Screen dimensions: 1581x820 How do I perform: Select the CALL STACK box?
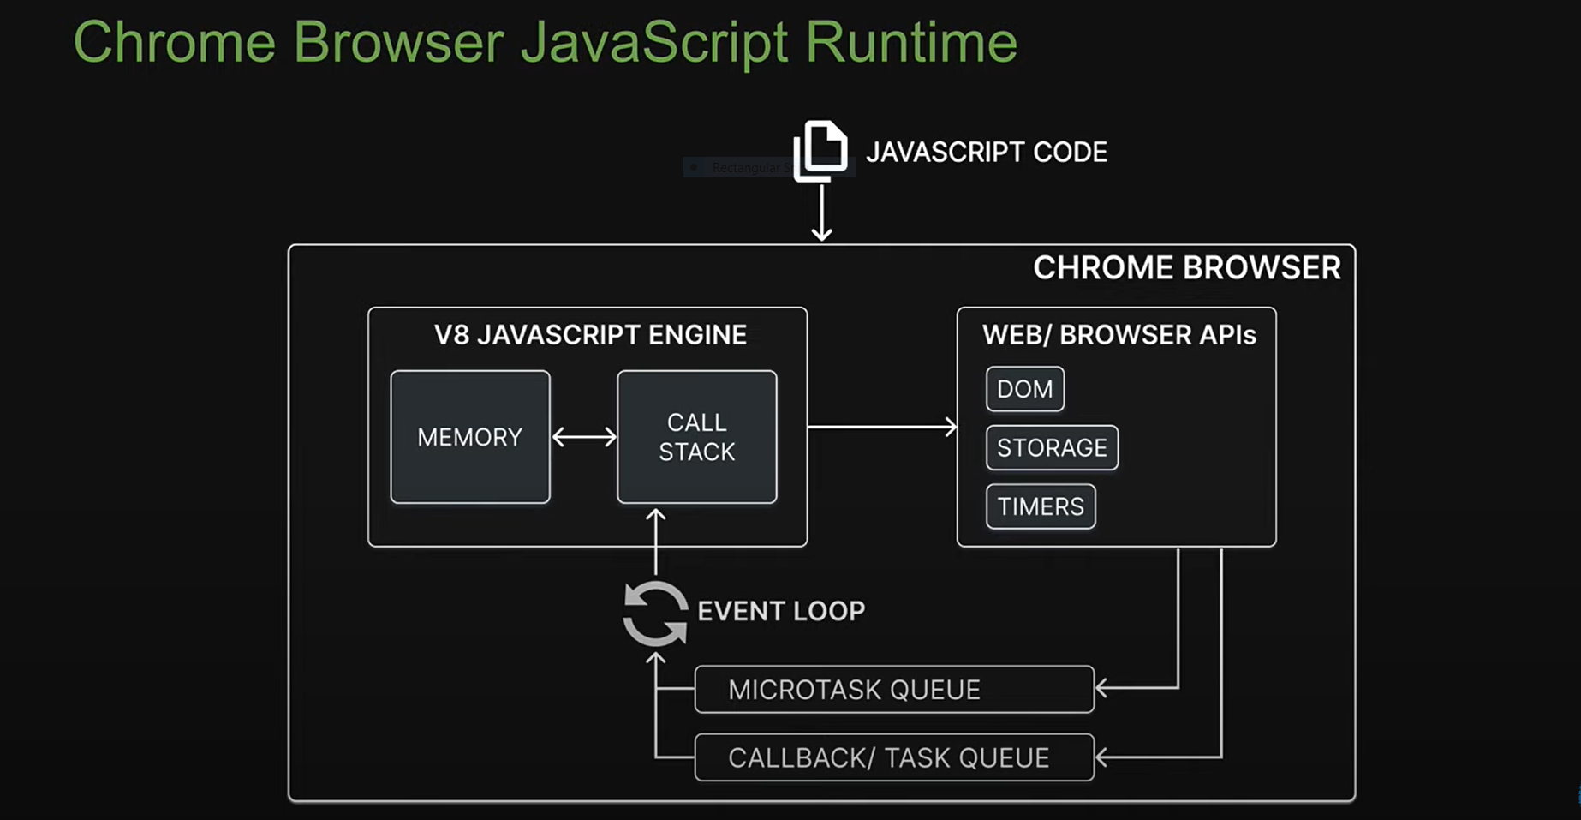[x=697, y=437]
